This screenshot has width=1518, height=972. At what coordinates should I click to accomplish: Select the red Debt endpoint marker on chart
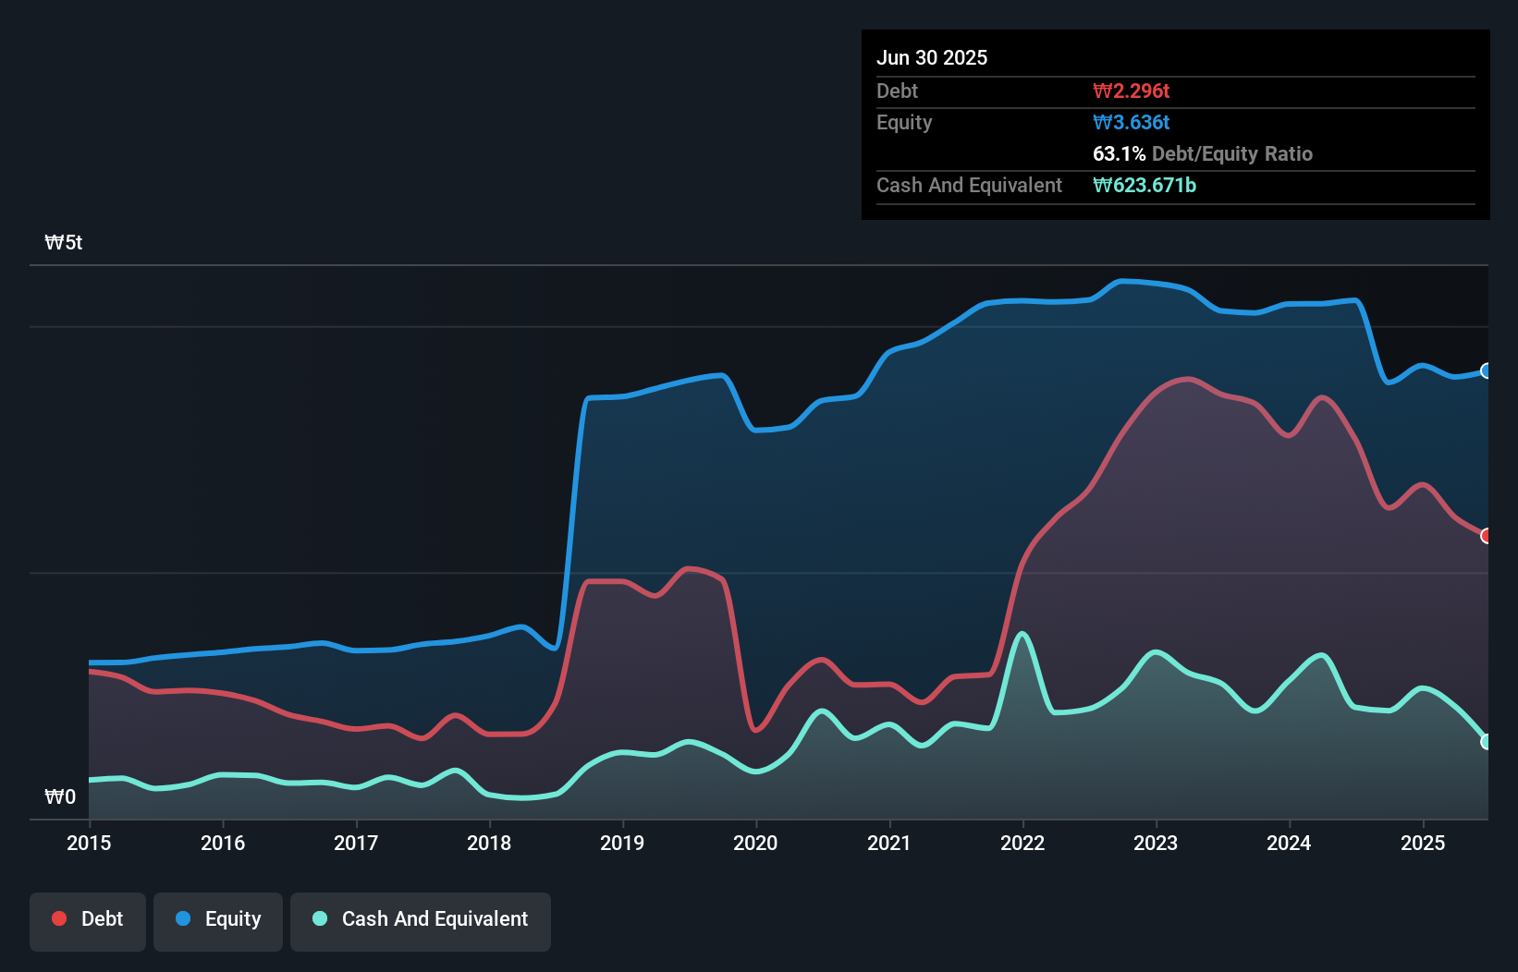(x=1486, y=534)
